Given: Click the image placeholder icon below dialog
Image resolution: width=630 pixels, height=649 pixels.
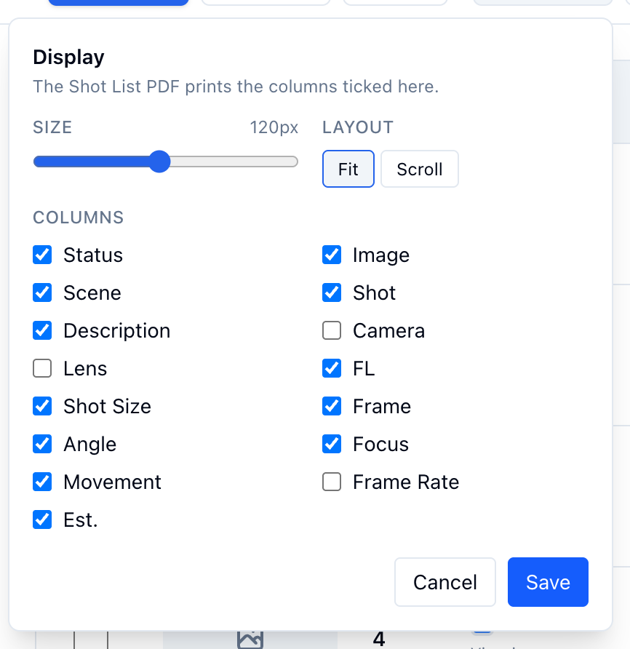Looking at the screenshot, I should tap(250, 640).
